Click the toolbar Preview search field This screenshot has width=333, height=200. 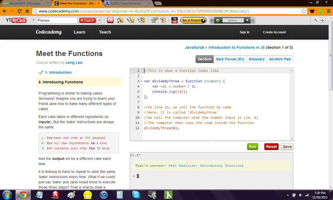57,20
